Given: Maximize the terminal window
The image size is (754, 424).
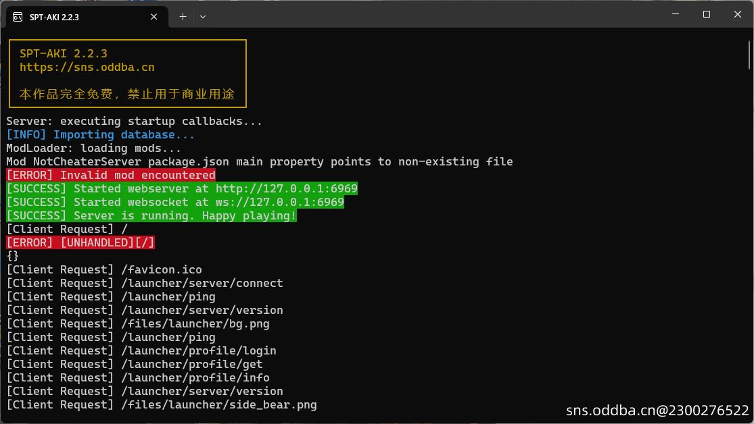Looking at the screenshot, I should 707,14.
